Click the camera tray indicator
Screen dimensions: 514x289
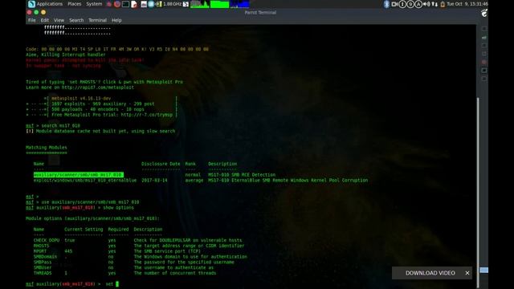coord(394,4)
